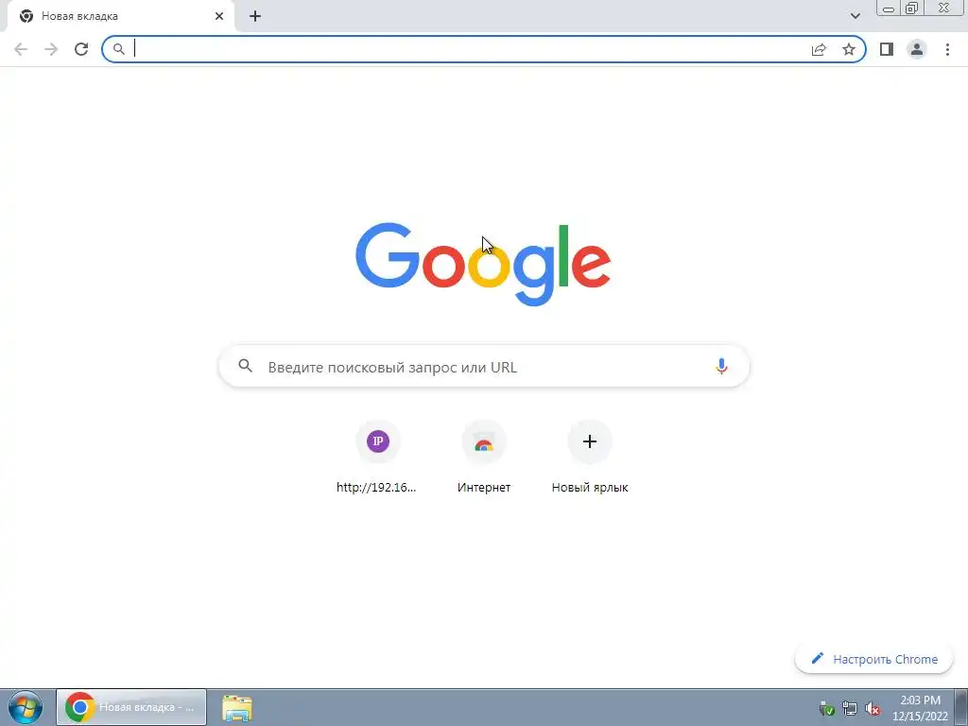This screenshot has height=726, width=968.
Task: Click the security shield tray icon
Action: click(826, 708)
